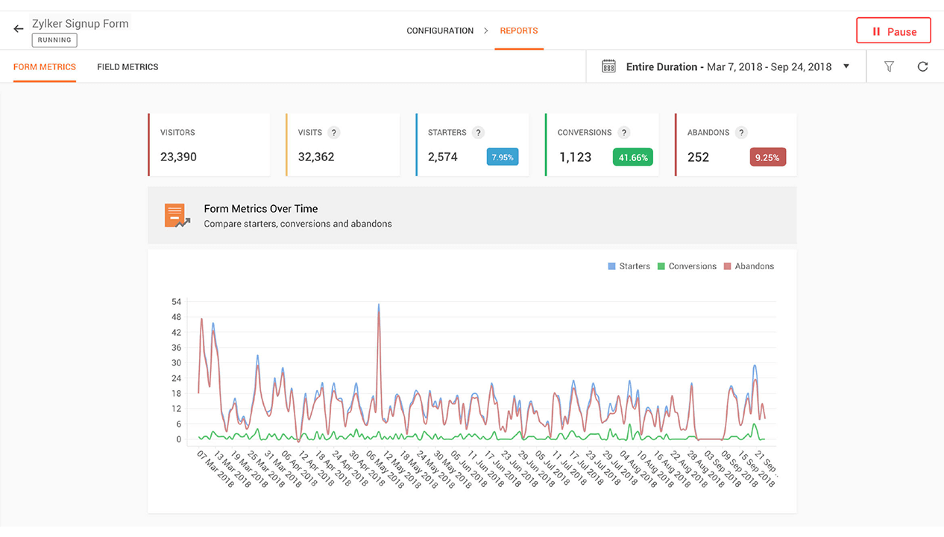Go to the CONFIGURATION step
The image size is (944, 537).
click(x=440, y=31)
